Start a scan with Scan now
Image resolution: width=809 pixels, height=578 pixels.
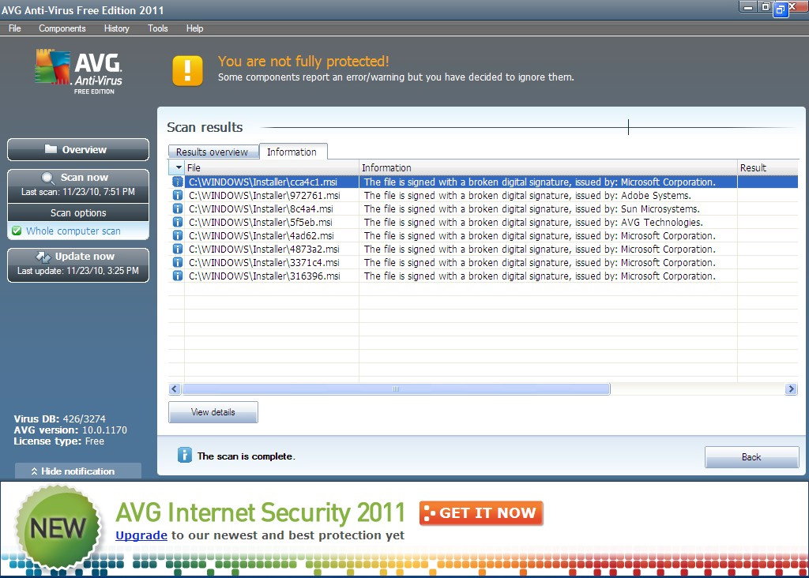tap(78, 185)
